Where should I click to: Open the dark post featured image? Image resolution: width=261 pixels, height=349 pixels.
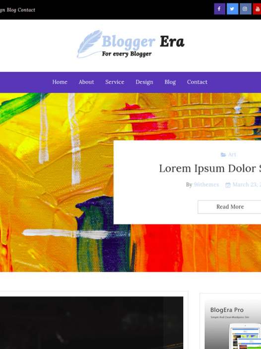click(x=91, y=323)
